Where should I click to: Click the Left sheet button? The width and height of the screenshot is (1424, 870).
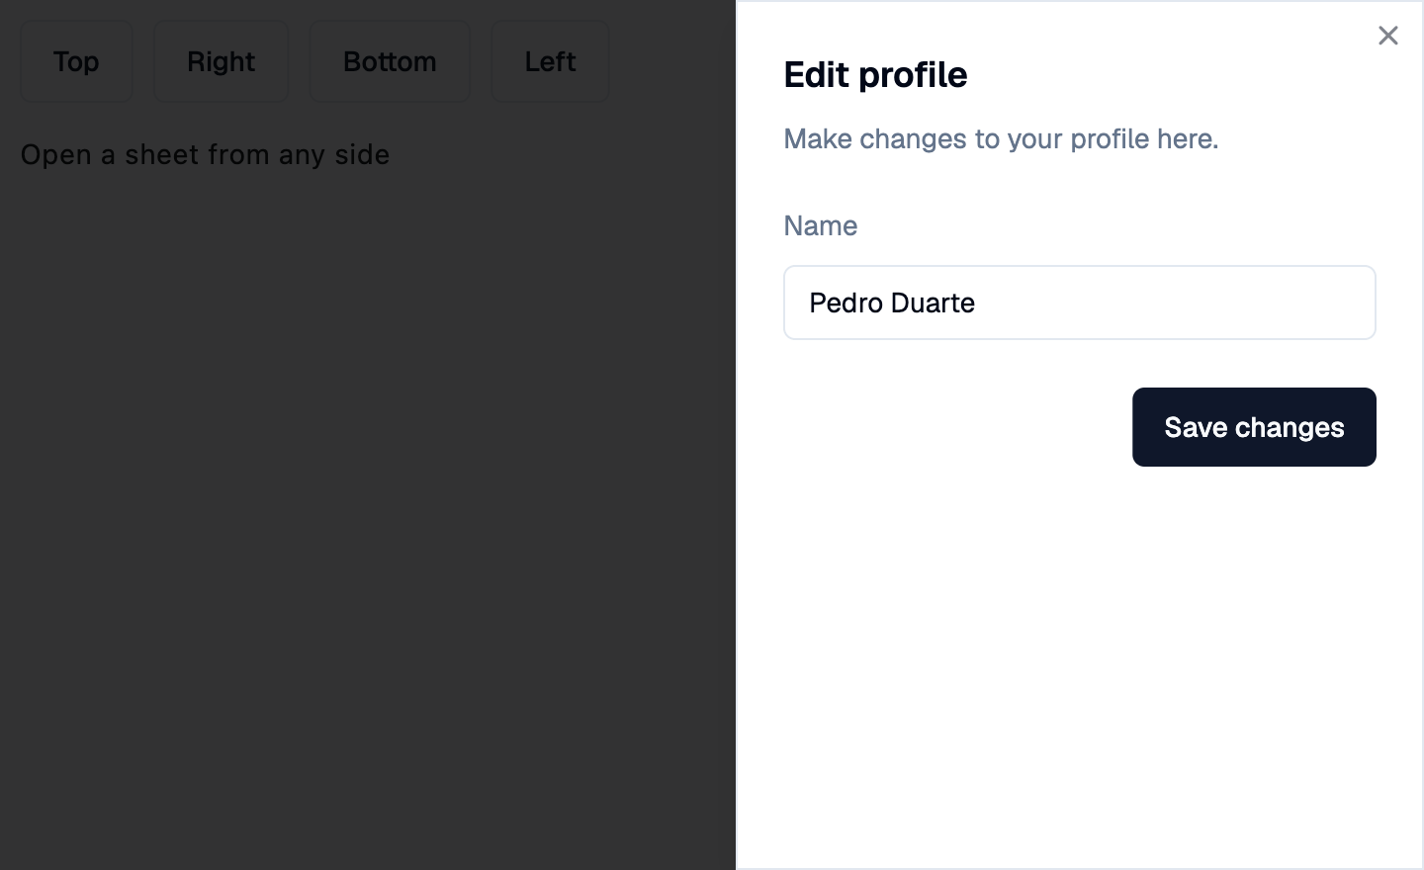[550, 61]
